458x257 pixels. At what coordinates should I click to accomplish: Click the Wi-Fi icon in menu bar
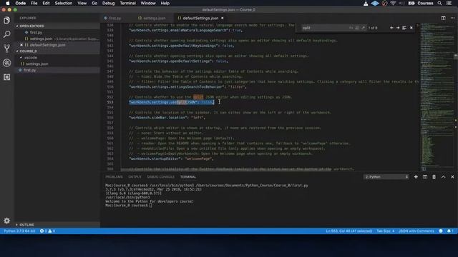[x=393, y=3]
